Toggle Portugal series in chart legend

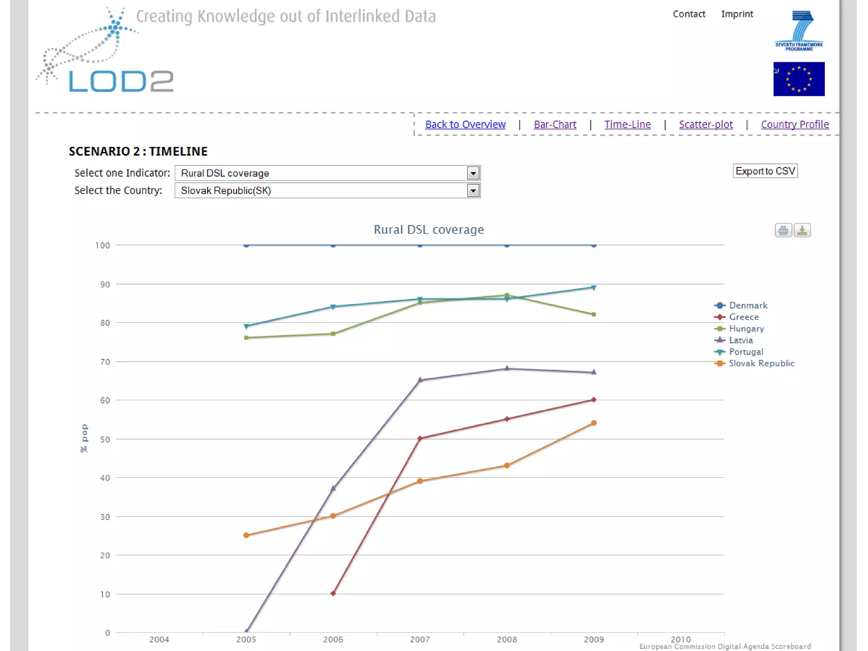point(746,352)
